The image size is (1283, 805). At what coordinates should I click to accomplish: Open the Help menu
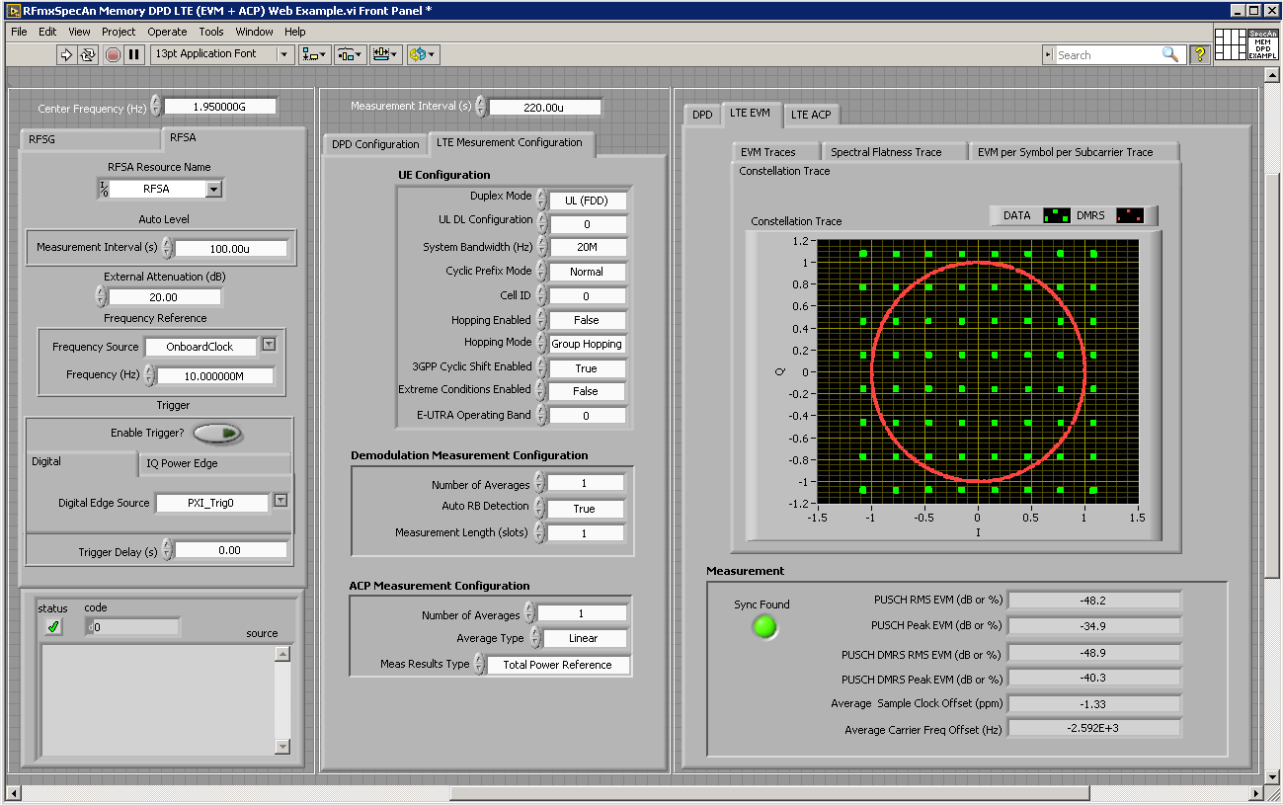tap(295, 32)
